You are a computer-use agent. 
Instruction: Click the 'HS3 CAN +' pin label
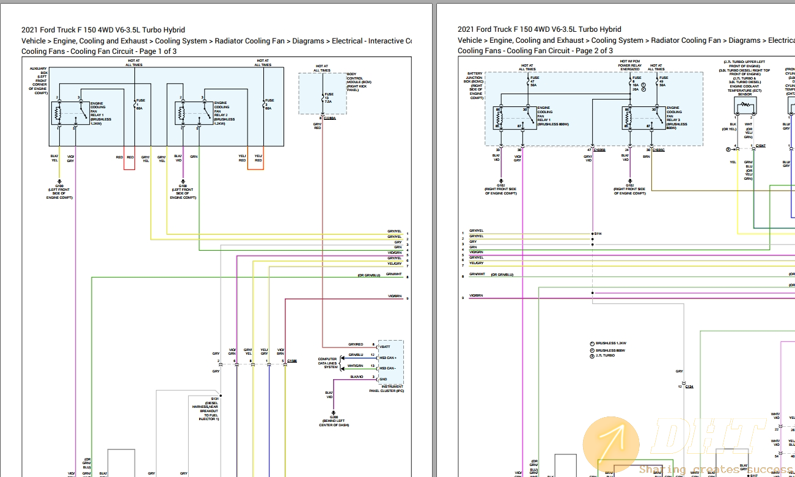click(387, 357)
